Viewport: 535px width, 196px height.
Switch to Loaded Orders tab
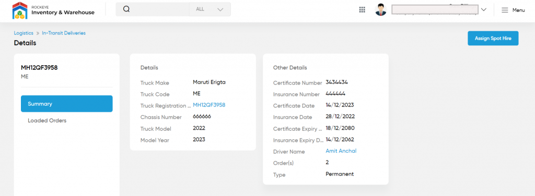(x=47, y=120)
